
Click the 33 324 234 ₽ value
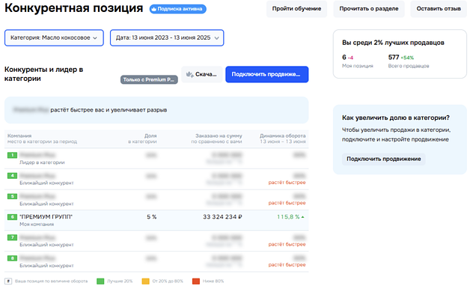click(x=222, y=216)
